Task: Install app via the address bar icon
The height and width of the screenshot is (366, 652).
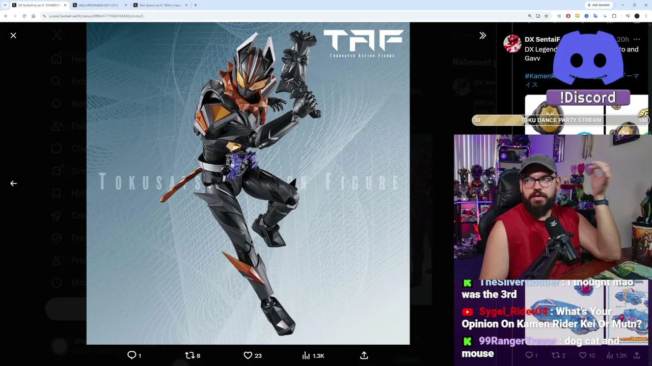Action: (538, 16)
